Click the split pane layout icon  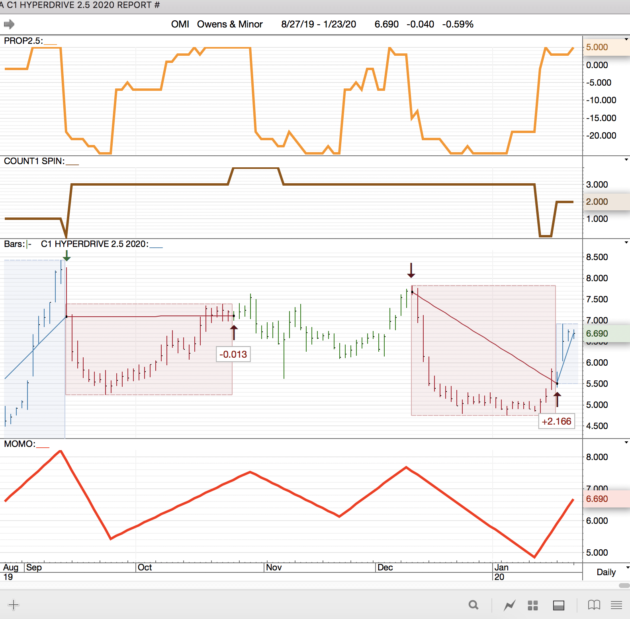(558, 605)
